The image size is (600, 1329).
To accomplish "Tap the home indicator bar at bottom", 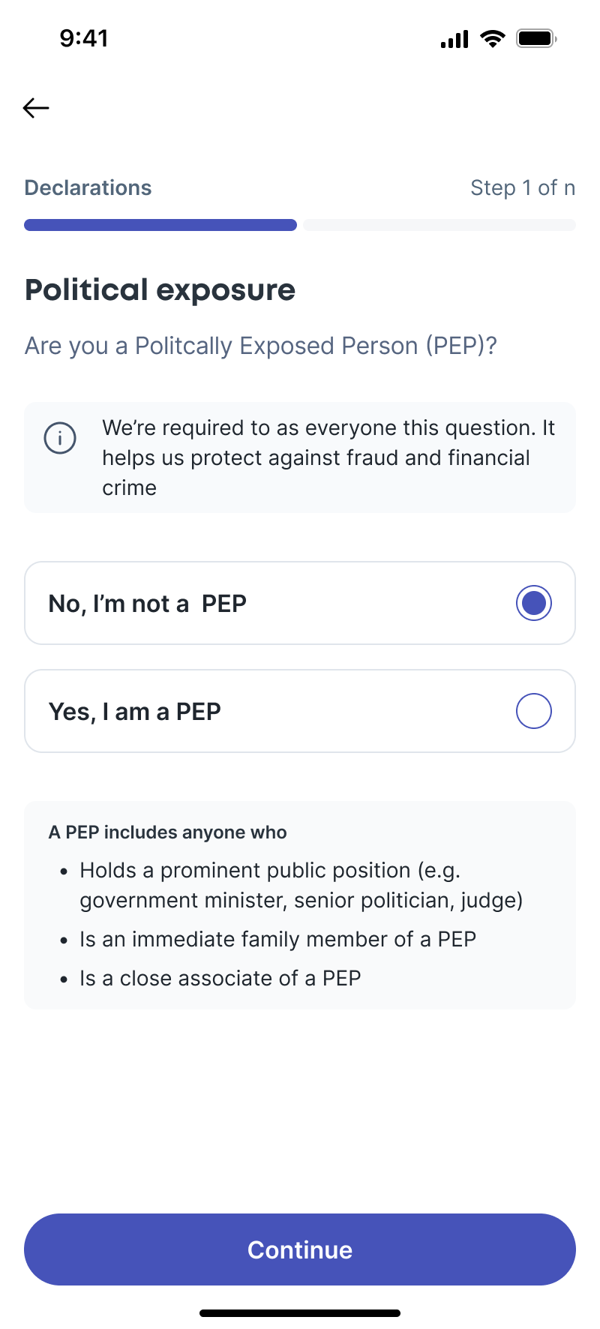I will pos(300,1313).
